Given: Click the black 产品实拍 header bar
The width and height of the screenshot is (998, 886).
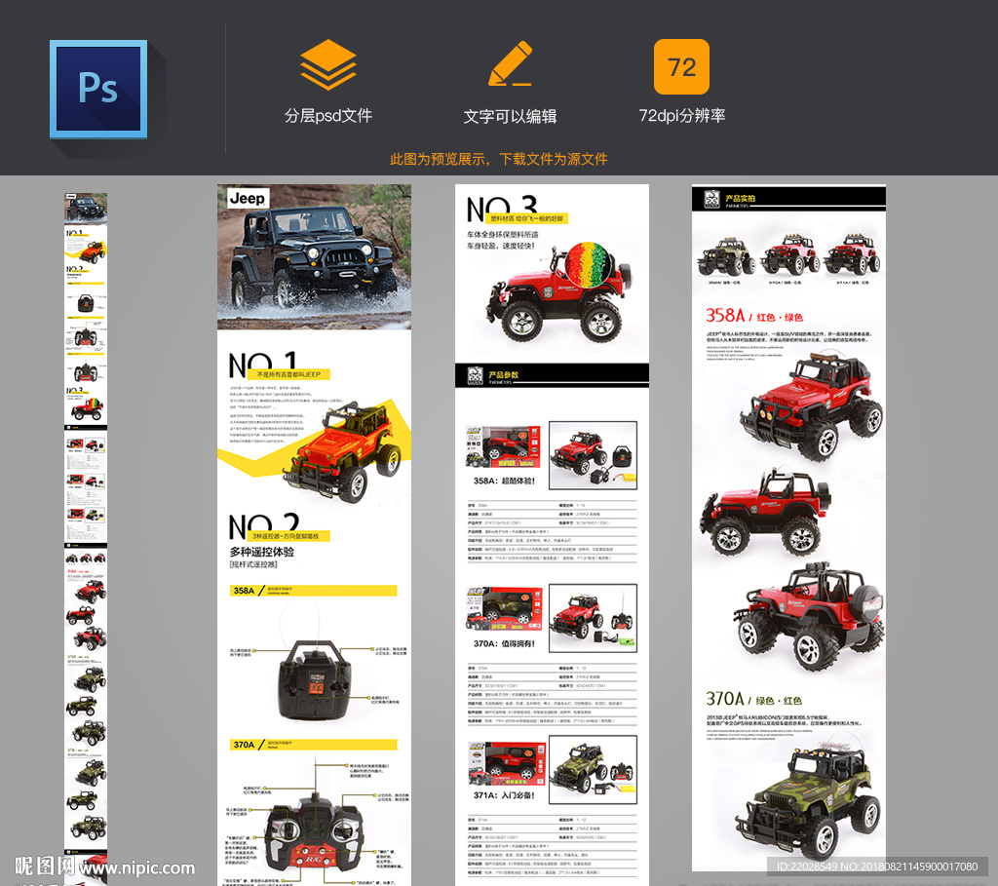Looking at the screenshot, I should [x=788, y=199].
